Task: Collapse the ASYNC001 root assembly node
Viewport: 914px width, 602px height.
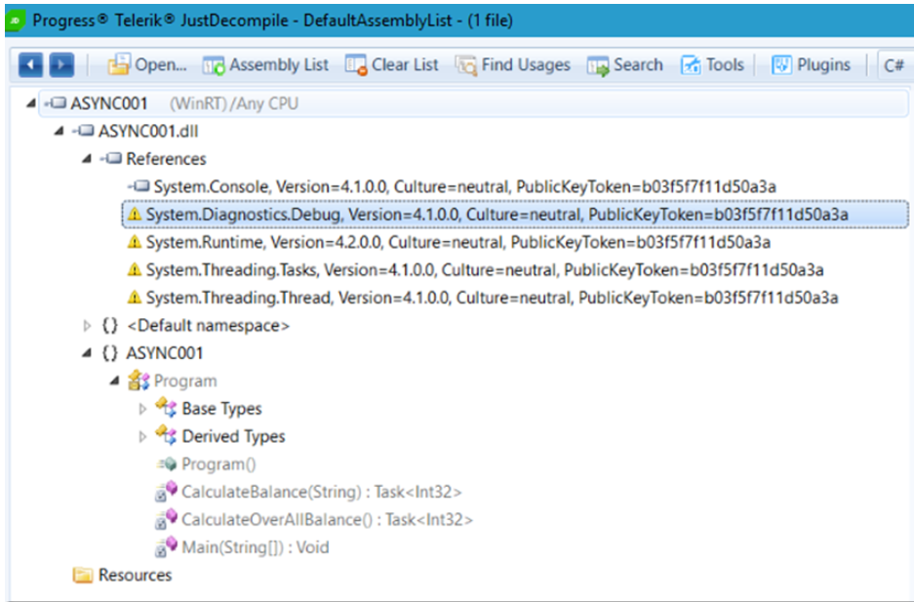Action: [32, 103]
